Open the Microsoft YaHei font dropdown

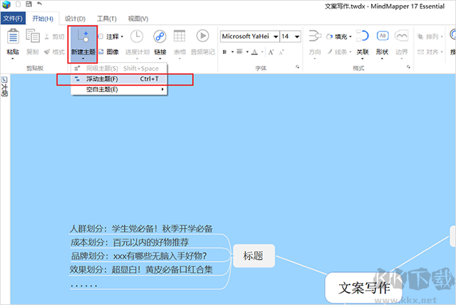[276, 36]
